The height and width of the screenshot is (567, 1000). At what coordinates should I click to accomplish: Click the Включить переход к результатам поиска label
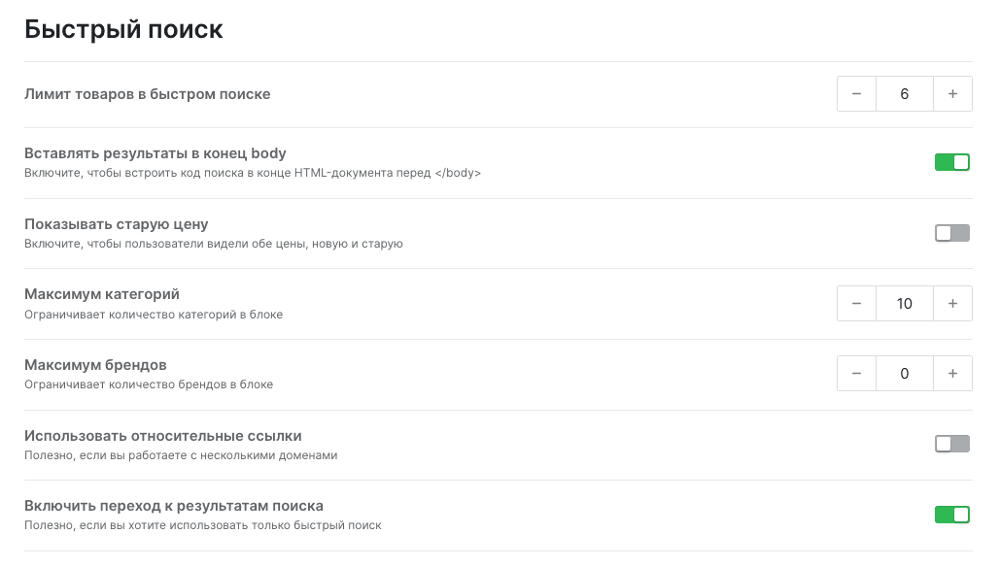(x=173, y=506)
